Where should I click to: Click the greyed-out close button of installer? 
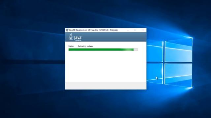coord(143,30)
